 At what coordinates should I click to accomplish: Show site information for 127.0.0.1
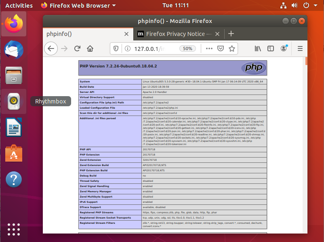[x=128, y=48]
